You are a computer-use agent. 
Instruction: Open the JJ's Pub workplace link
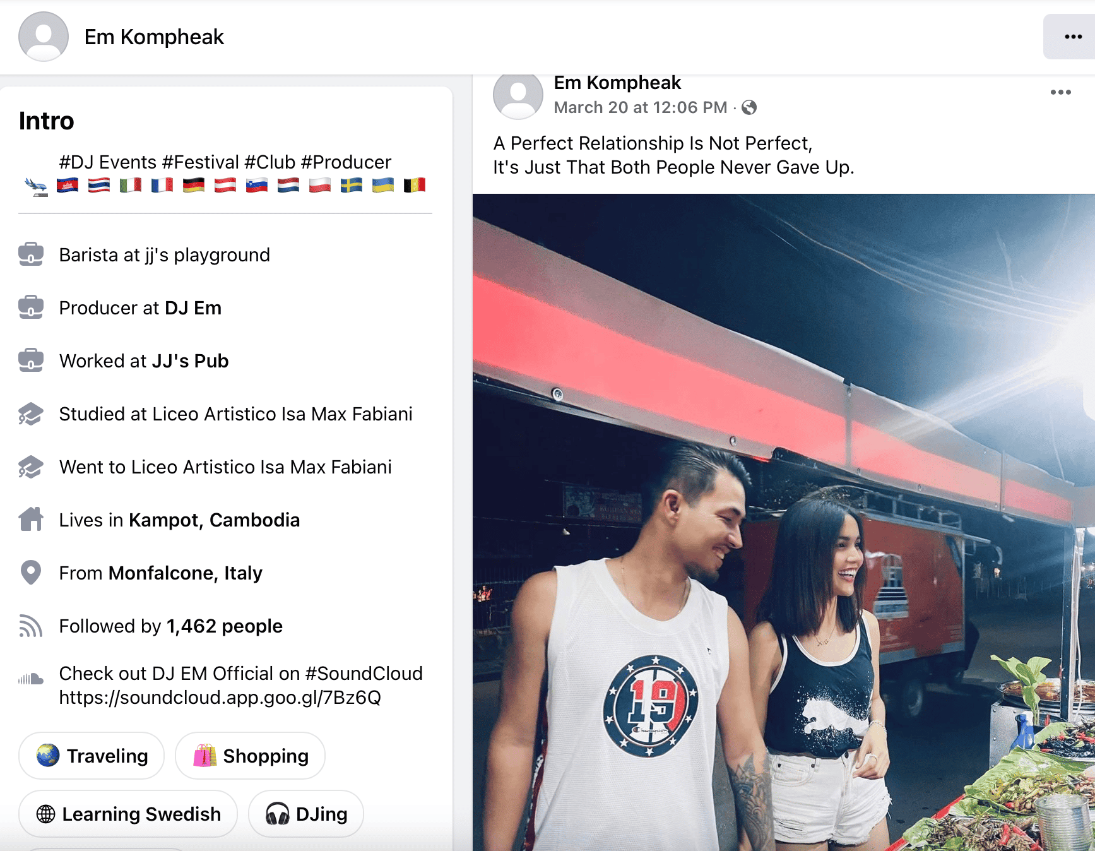[x=190, y=361]
